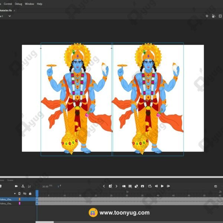
Task: Click the left Vishnu character on stage
Action: (77, 99)
